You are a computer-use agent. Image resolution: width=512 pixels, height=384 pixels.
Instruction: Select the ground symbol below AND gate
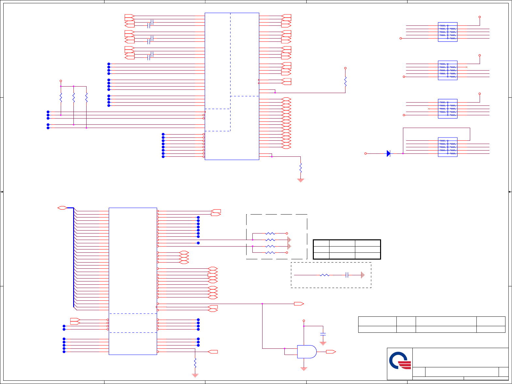click(x=304, y=369)
